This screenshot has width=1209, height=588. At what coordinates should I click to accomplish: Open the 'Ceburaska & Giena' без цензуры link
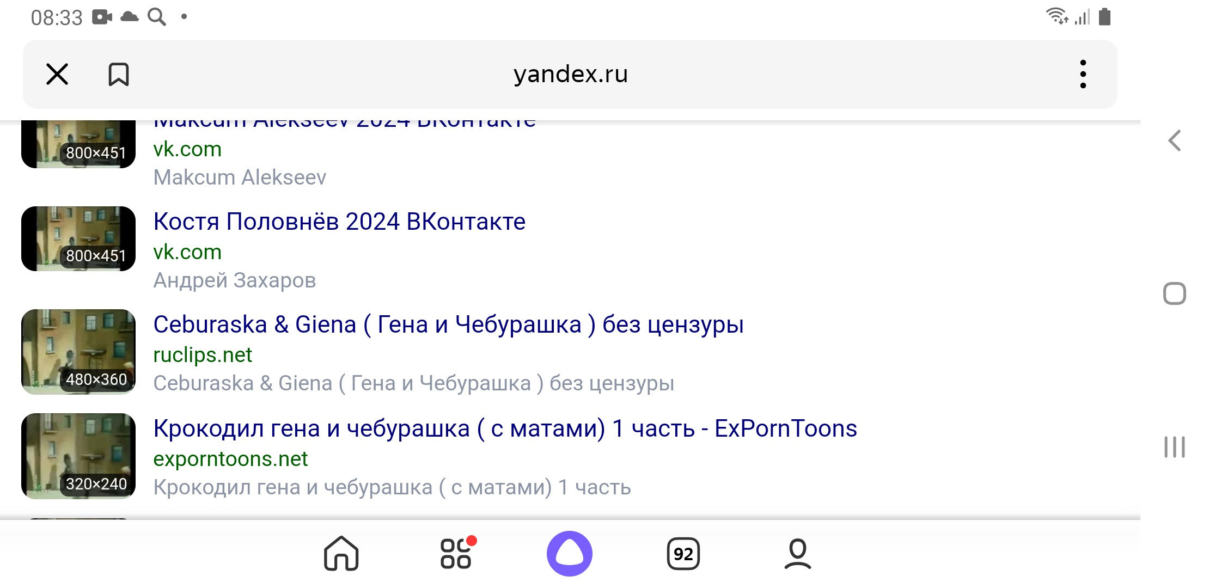point(448,324)
